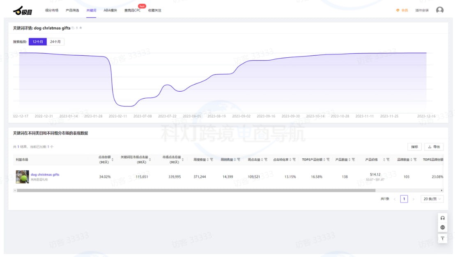Screen dimensions: 455x257
Task: Click the back-to-top arrow icon
Action: pyautogui.click(x=442, y=238)
